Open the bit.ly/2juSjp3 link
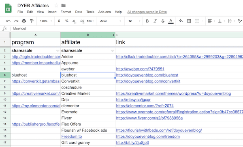Image resolution: width=243 pixels, height=147 pixels. tap(132, 143)
